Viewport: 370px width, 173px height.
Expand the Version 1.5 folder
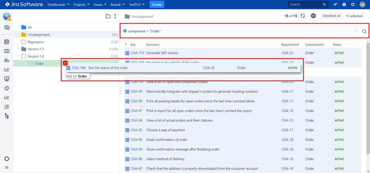coord(19,49)
